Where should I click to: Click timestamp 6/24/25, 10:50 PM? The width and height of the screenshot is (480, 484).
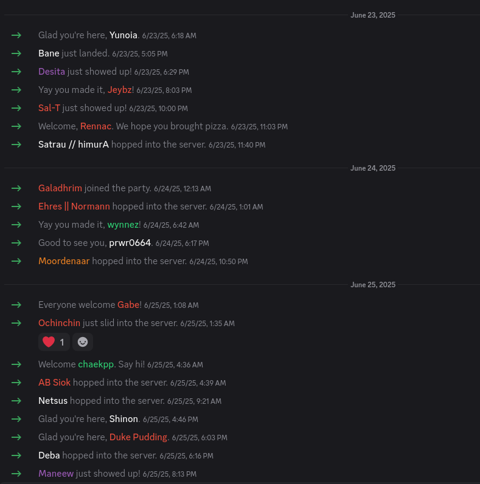click(x=218, y=262)
